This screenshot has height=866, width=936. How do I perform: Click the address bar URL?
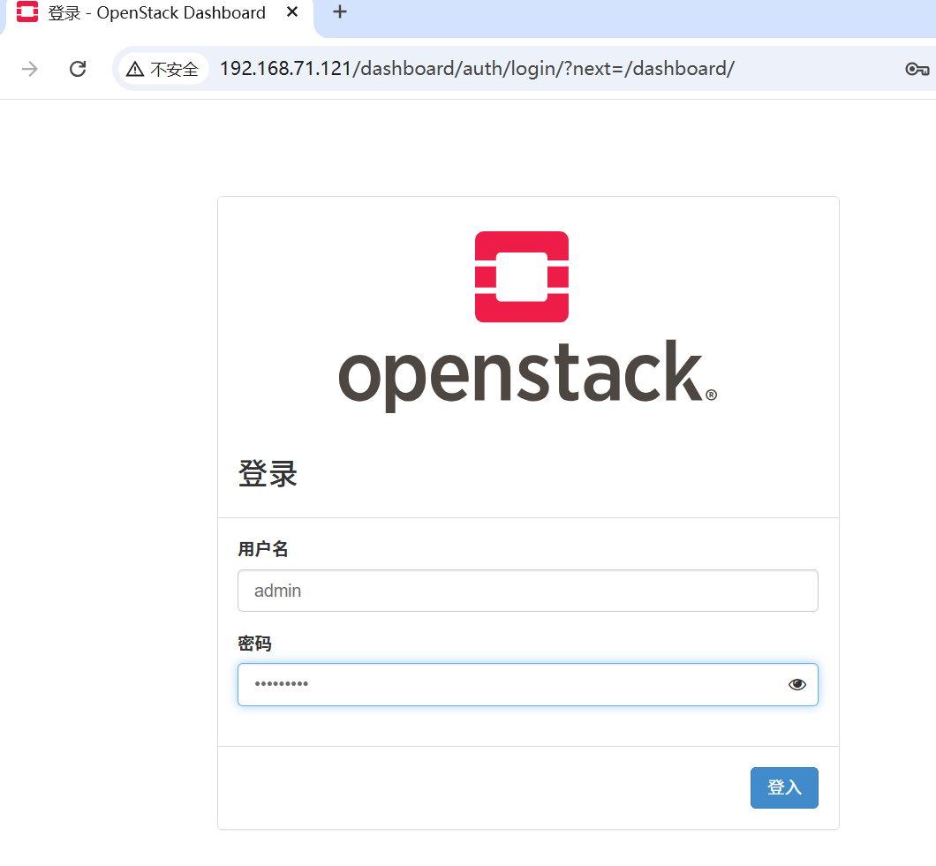point(477,69)
